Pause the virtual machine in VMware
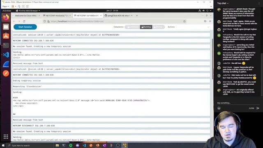 click(x=13, y=7)
